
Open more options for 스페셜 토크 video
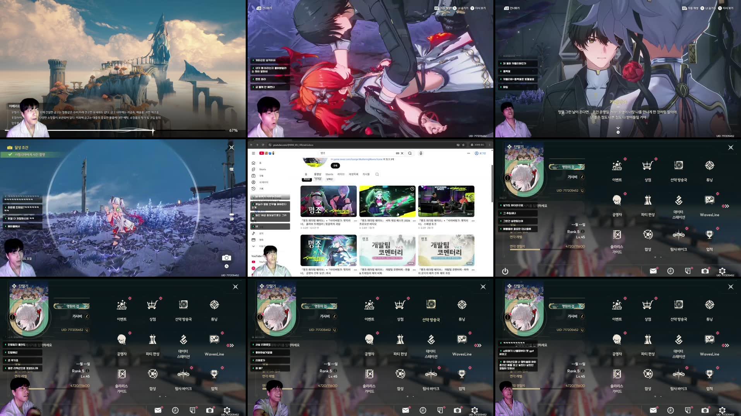click(x=473, y=221)
